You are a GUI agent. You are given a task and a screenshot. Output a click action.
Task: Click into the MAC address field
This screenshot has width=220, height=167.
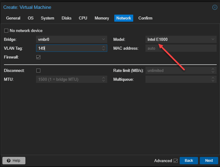point(181,48)
